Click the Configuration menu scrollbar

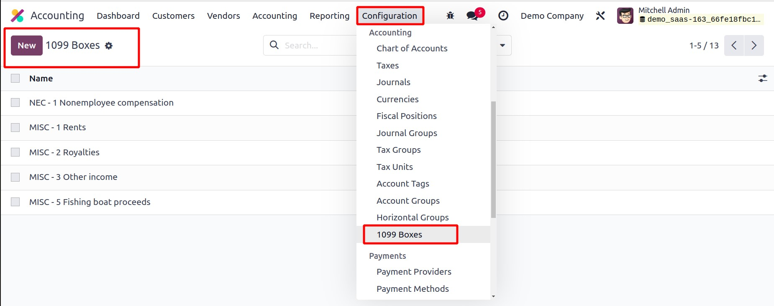click(x=493, y=159)
